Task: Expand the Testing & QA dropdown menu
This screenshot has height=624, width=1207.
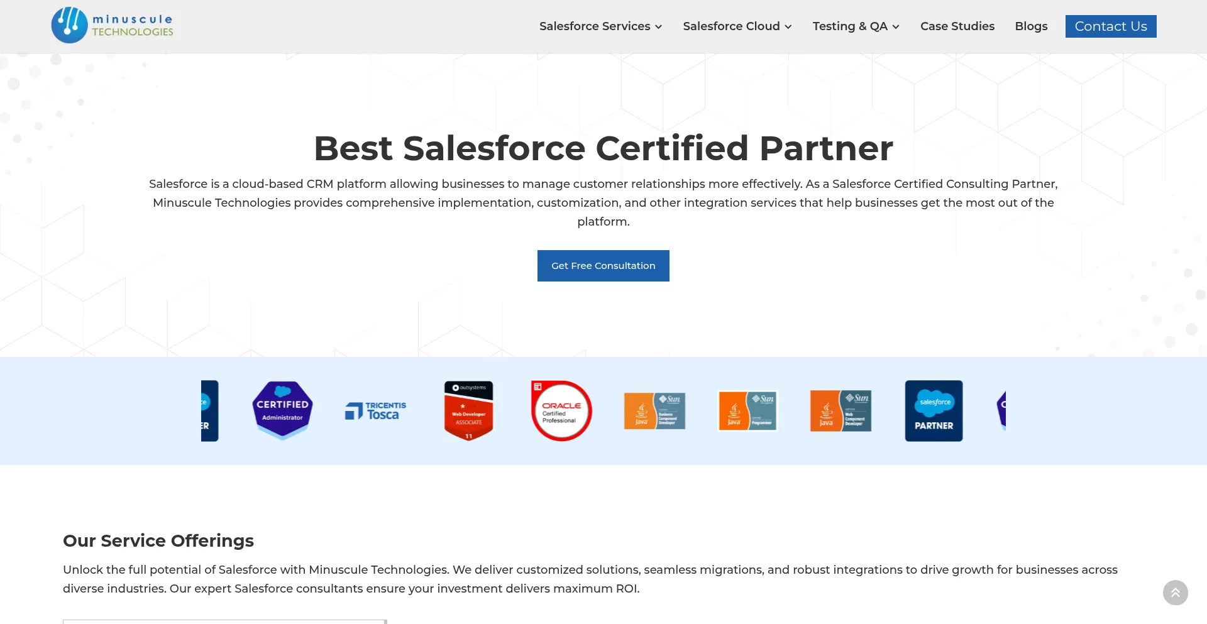Action: click(856, 26)
